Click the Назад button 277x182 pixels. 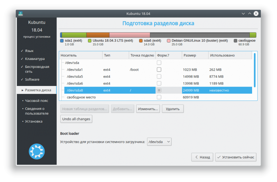point(202,157)
